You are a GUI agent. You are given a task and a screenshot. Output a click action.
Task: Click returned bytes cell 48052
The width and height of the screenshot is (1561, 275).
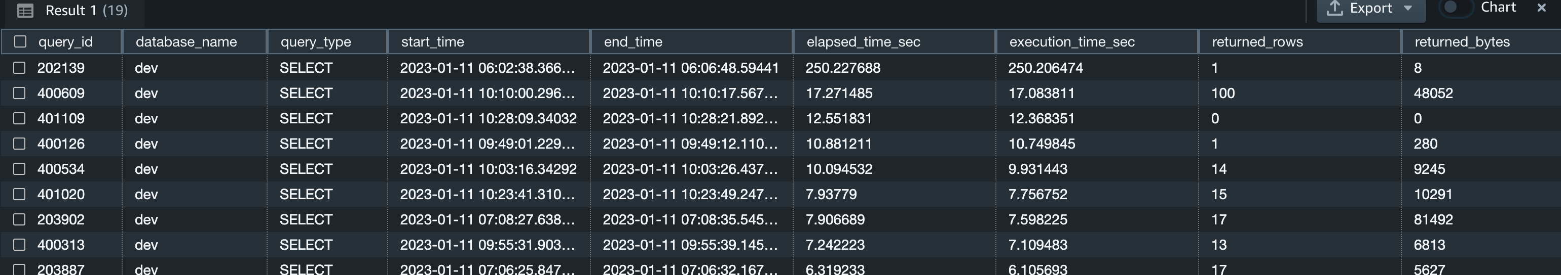(x=1433, y=93)
